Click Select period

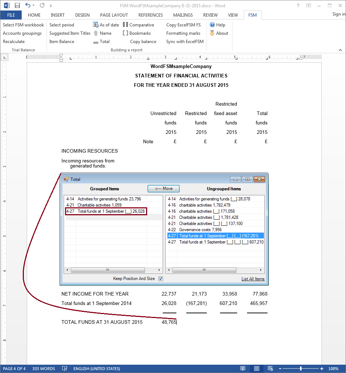tap(61, 25)
